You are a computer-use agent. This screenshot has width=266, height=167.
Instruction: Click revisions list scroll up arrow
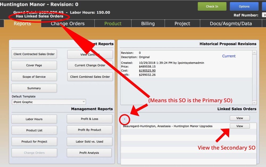click(254, 52)
